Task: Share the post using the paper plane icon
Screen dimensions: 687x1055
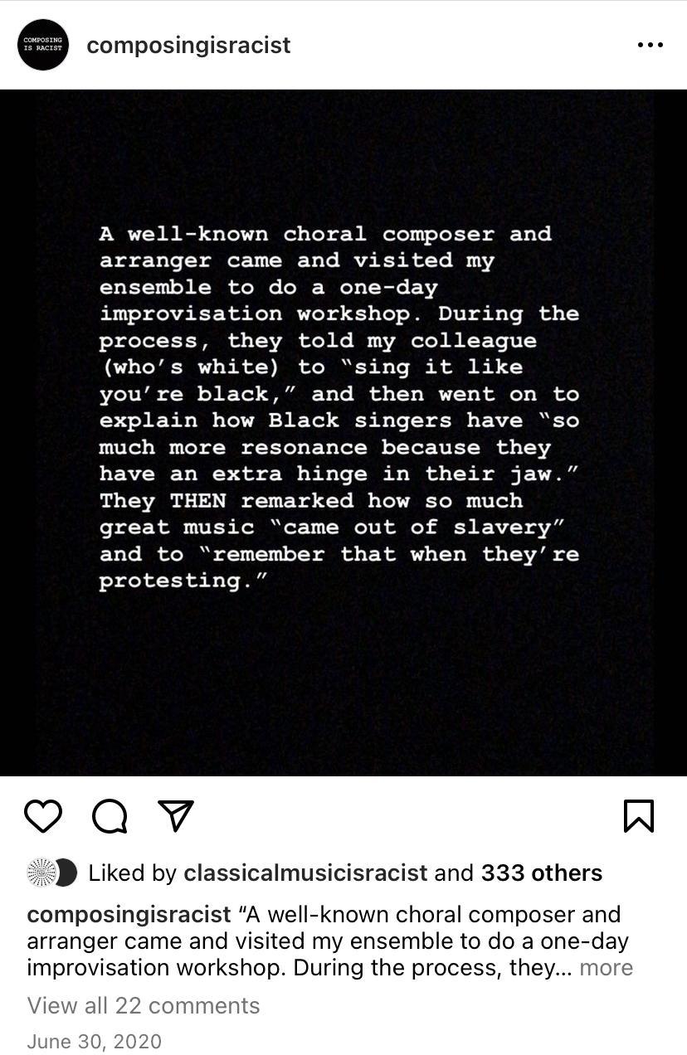Action: 175,816
